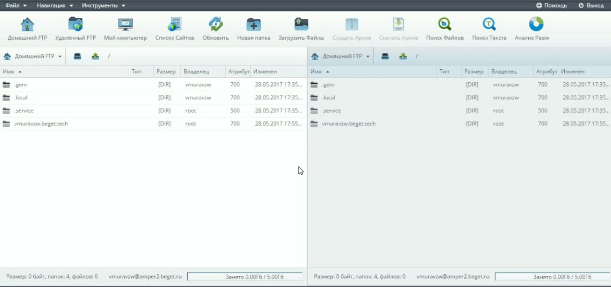Viewport: 611px width, 287px height.
Task: Create a folder via Новая папка icon
Action: [253, 24]
